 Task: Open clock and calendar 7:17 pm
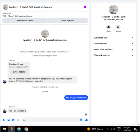(x=127, y=129)
